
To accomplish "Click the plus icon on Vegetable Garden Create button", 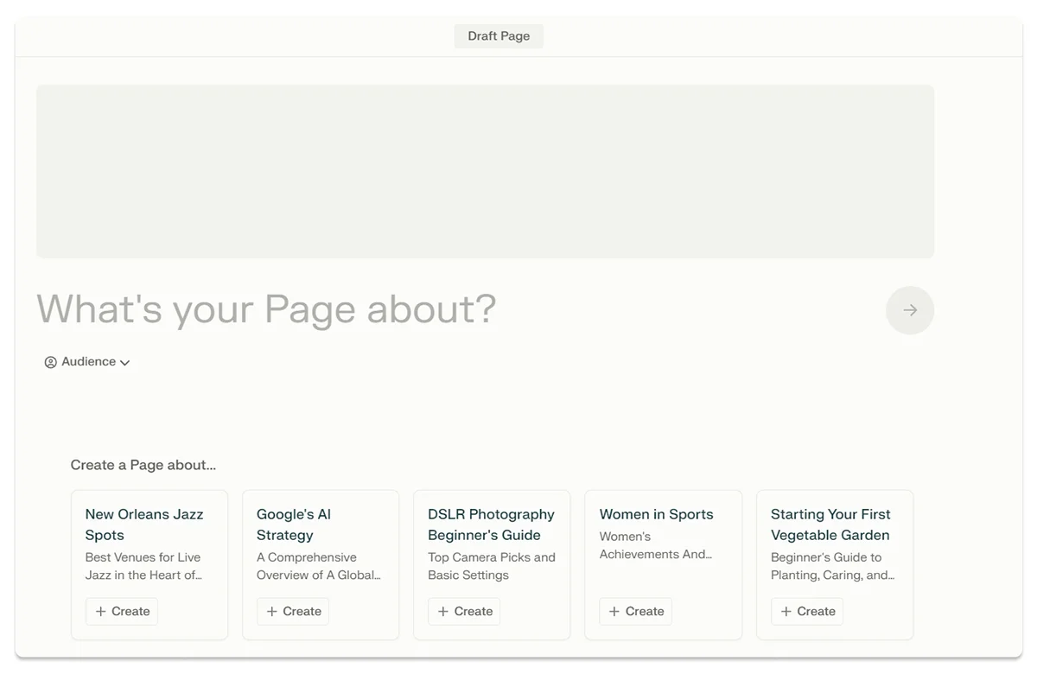I will (786, 611).
